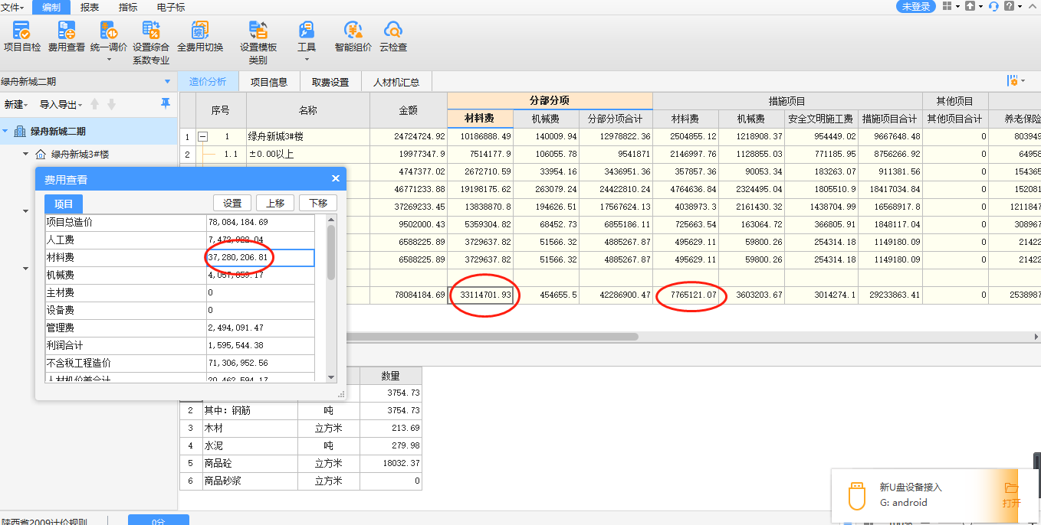Click the 名称 column header
This screenshot has height=525, width=1041.
click(x=308, y=110)
